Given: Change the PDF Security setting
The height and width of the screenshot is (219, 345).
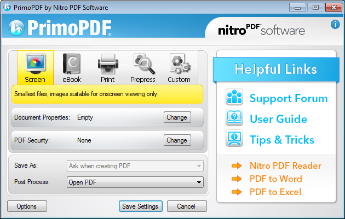Looking at the screenshot, I should (177, 140).
